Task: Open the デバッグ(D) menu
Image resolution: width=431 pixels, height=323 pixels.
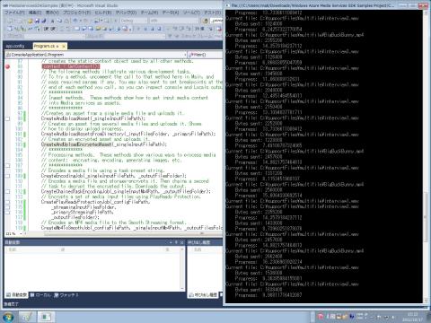Action: click(126, 13)
